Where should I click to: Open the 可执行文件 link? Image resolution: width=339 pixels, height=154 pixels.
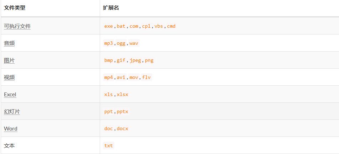pyautogui.click(x=17, y=26)
